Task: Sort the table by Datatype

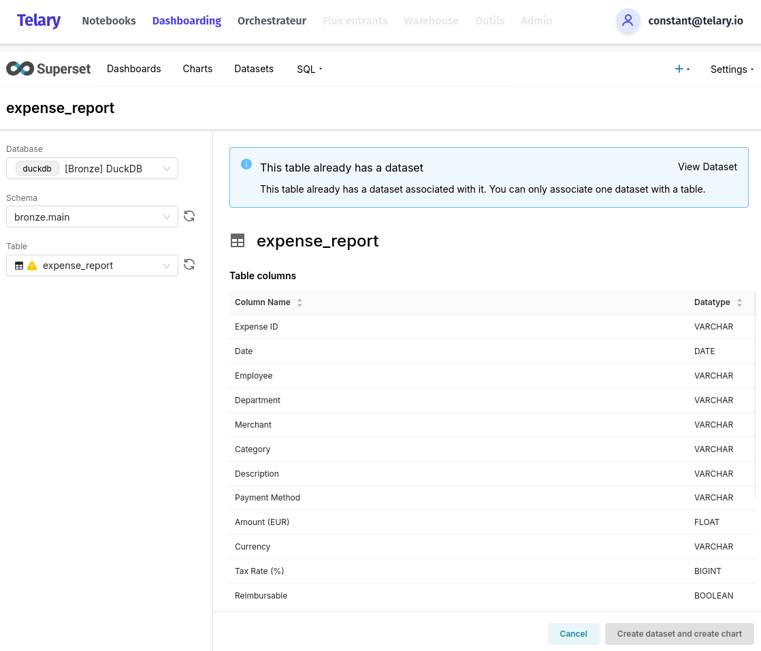Action: tap(739, 302)
